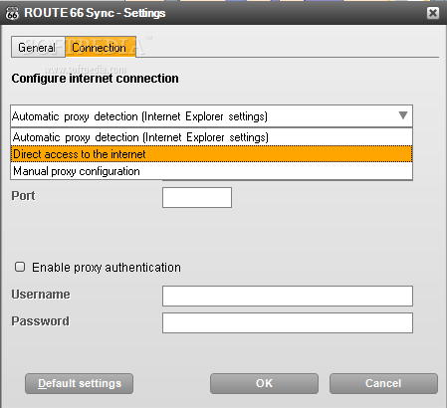
Task: Confirm changes with OK button
Action: pos(264,383)
